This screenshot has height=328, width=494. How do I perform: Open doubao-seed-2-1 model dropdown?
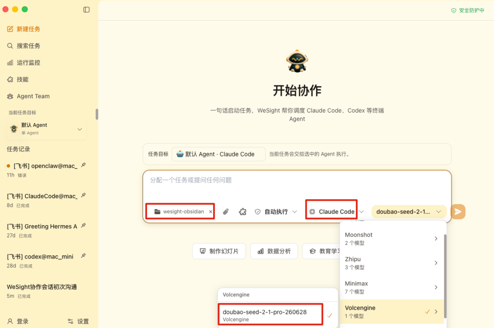pyautogui.click(x=409, y=212)
